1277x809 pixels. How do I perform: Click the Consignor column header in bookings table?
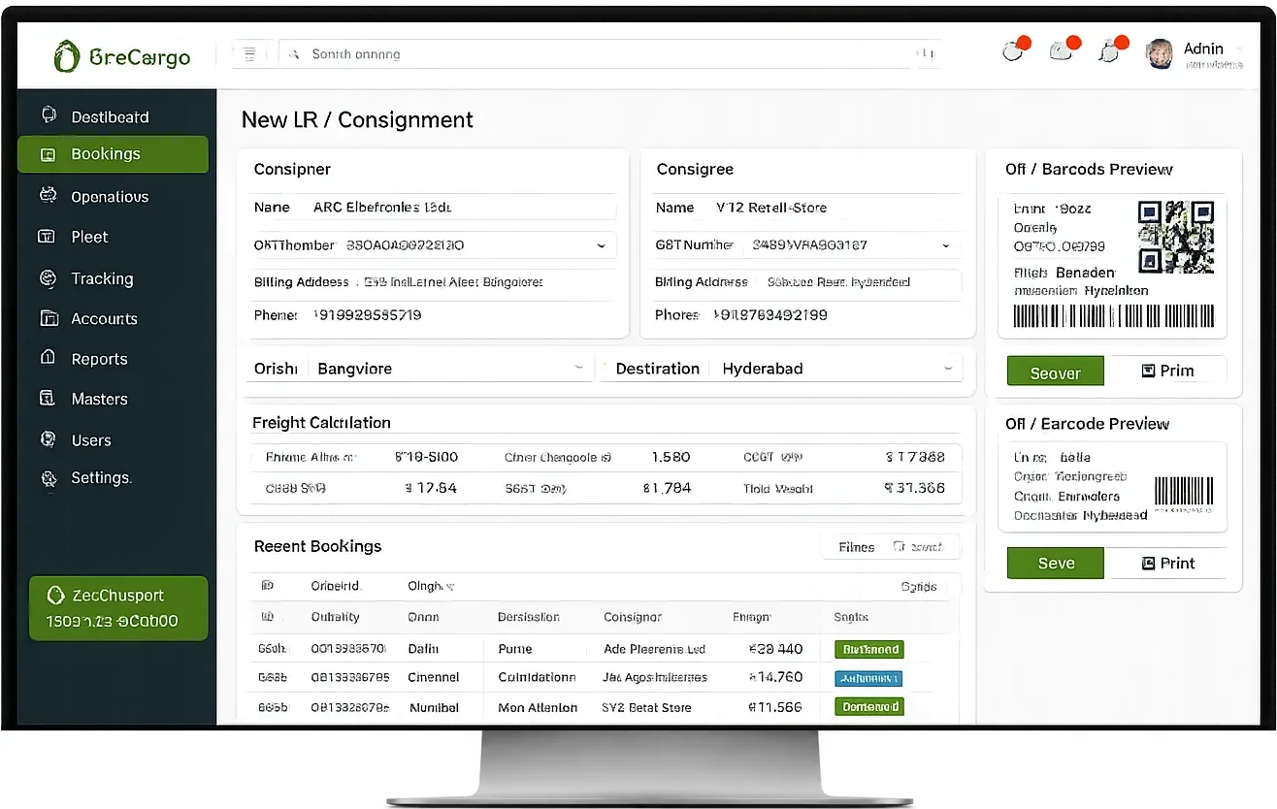(x=633, y=617)
